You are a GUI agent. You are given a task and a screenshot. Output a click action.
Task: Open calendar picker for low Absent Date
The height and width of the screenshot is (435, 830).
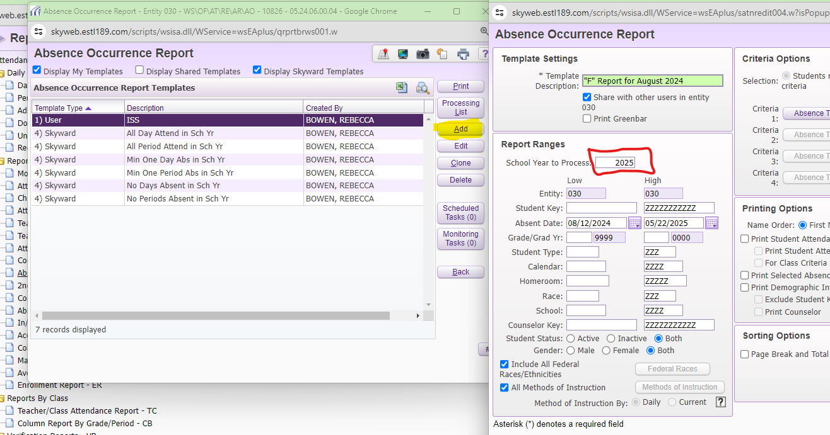[x=634, y=223]
